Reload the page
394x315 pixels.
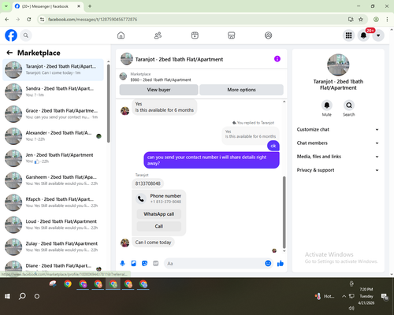pyautogui.click(x=29, y=20)
